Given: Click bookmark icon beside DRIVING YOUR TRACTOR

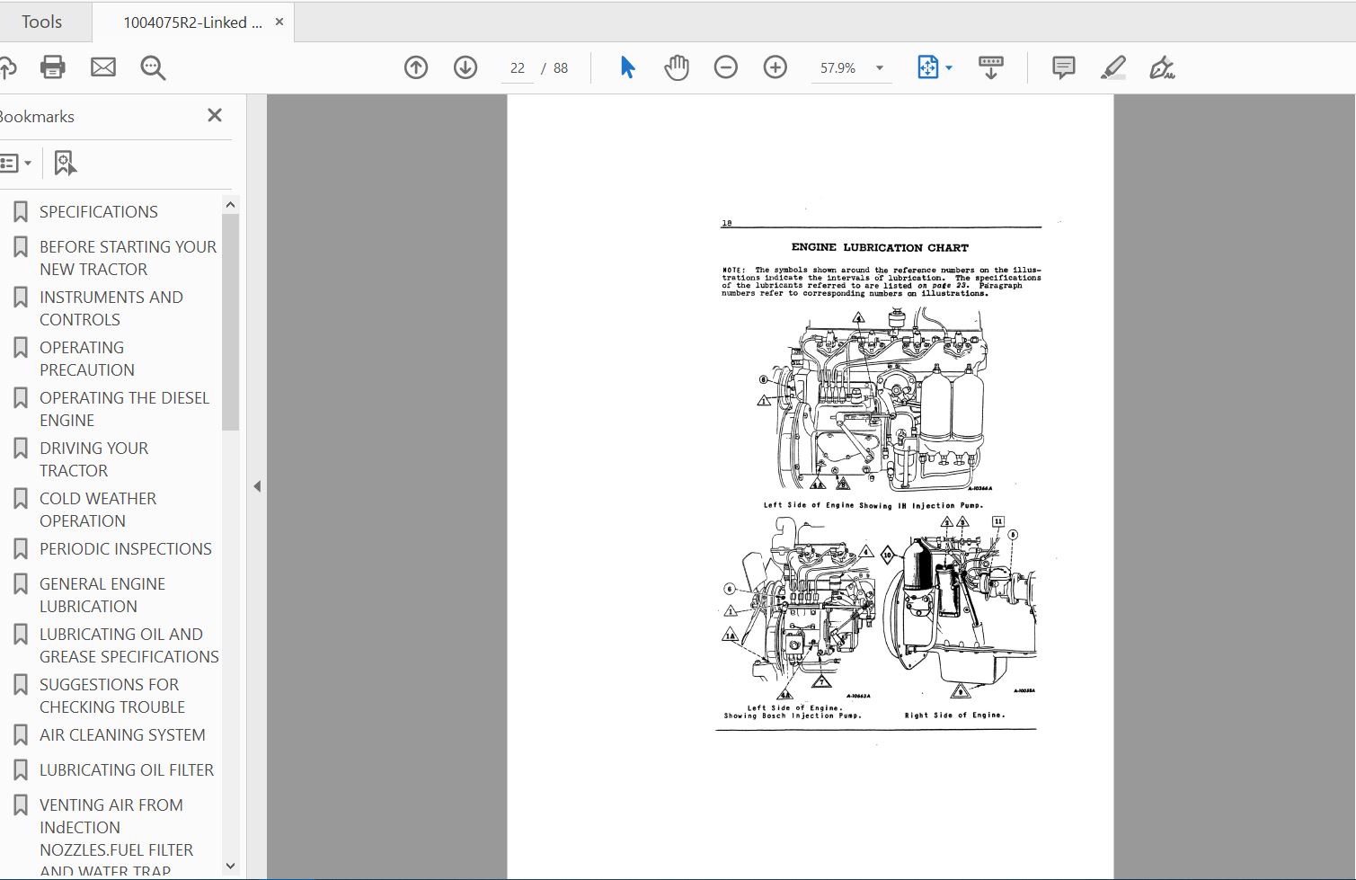Looking at the screenshot, I should click(21, 449).
